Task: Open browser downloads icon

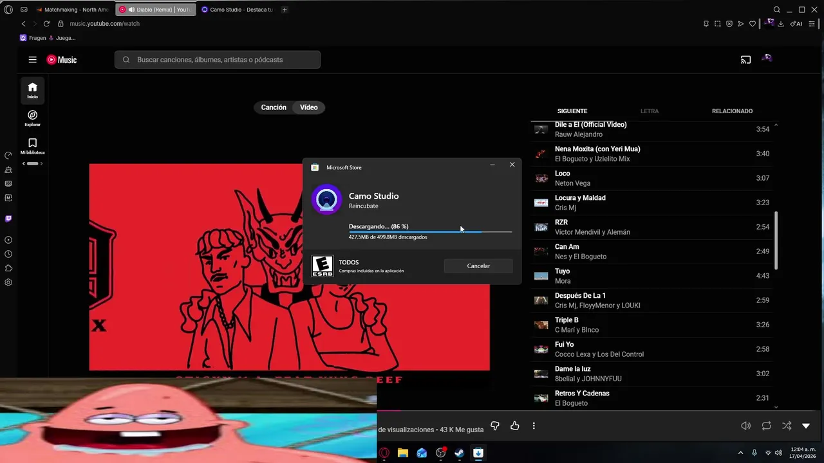Action: (781, 24)
